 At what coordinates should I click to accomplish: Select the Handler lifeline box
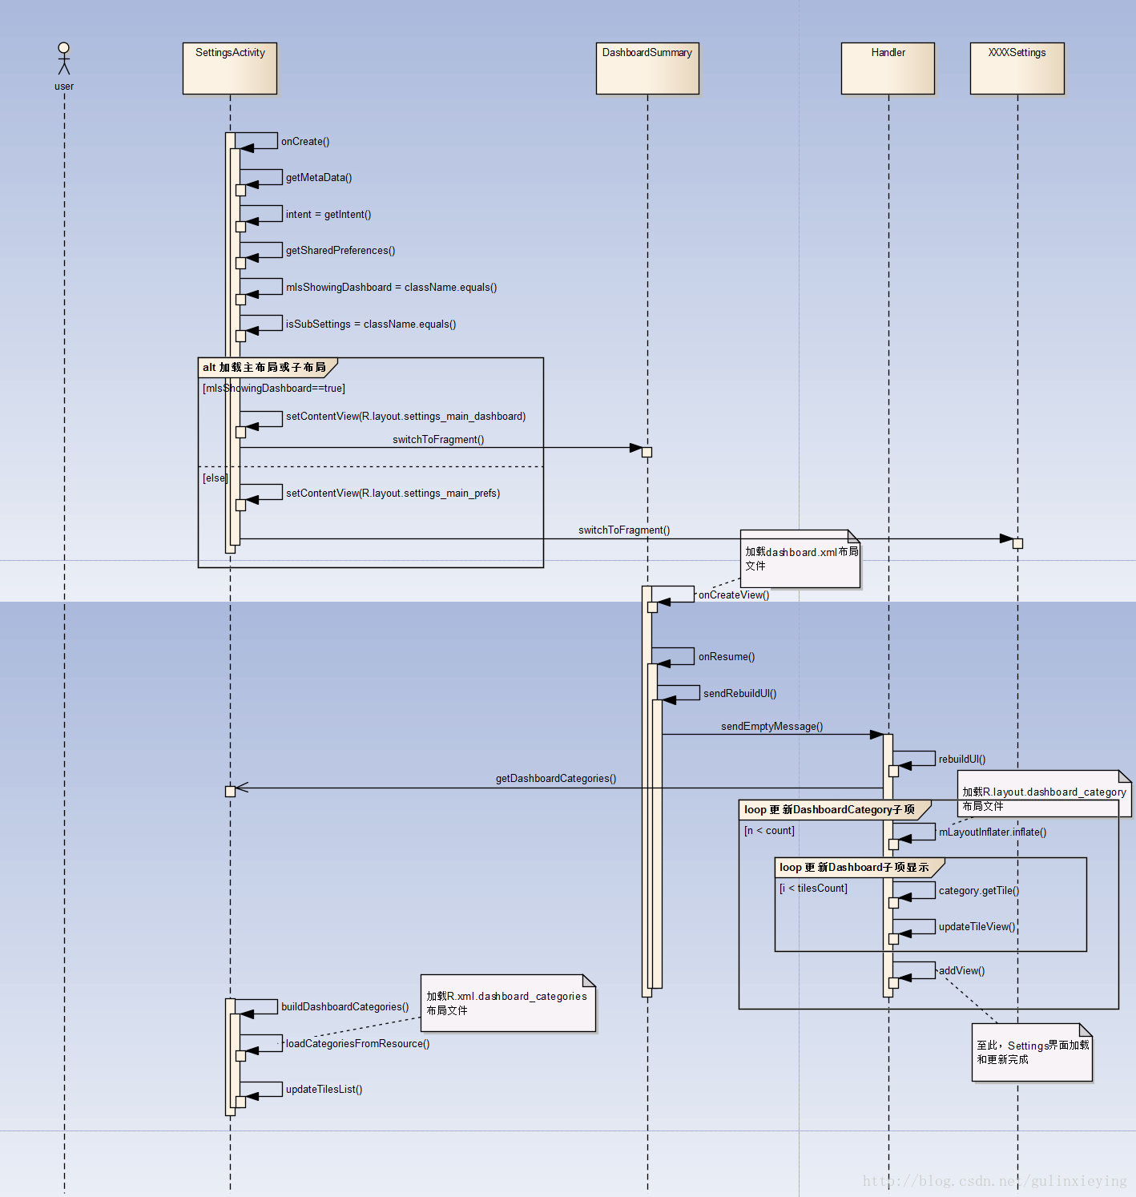[x=888, y=68]
